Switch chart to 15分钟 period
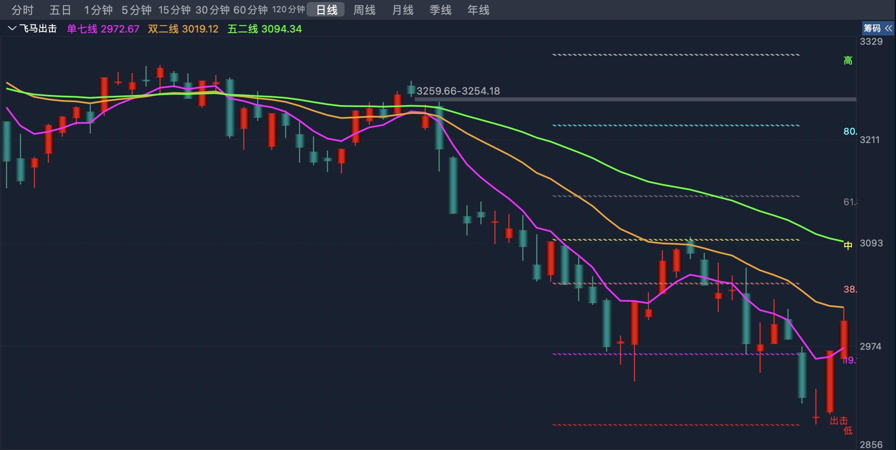The height and width of the screenshot is (450, 896). pos(174,10)
